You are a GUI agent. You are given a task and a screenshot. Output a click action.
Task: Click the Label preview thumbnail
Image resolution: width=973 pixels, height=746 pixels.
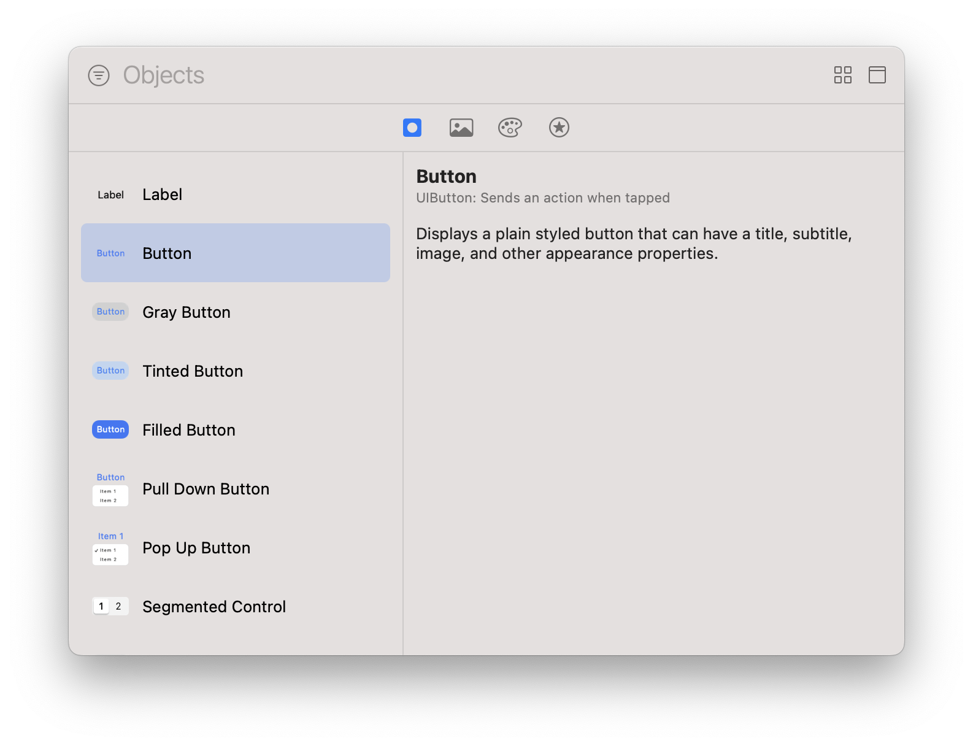[x=110, y=194]
